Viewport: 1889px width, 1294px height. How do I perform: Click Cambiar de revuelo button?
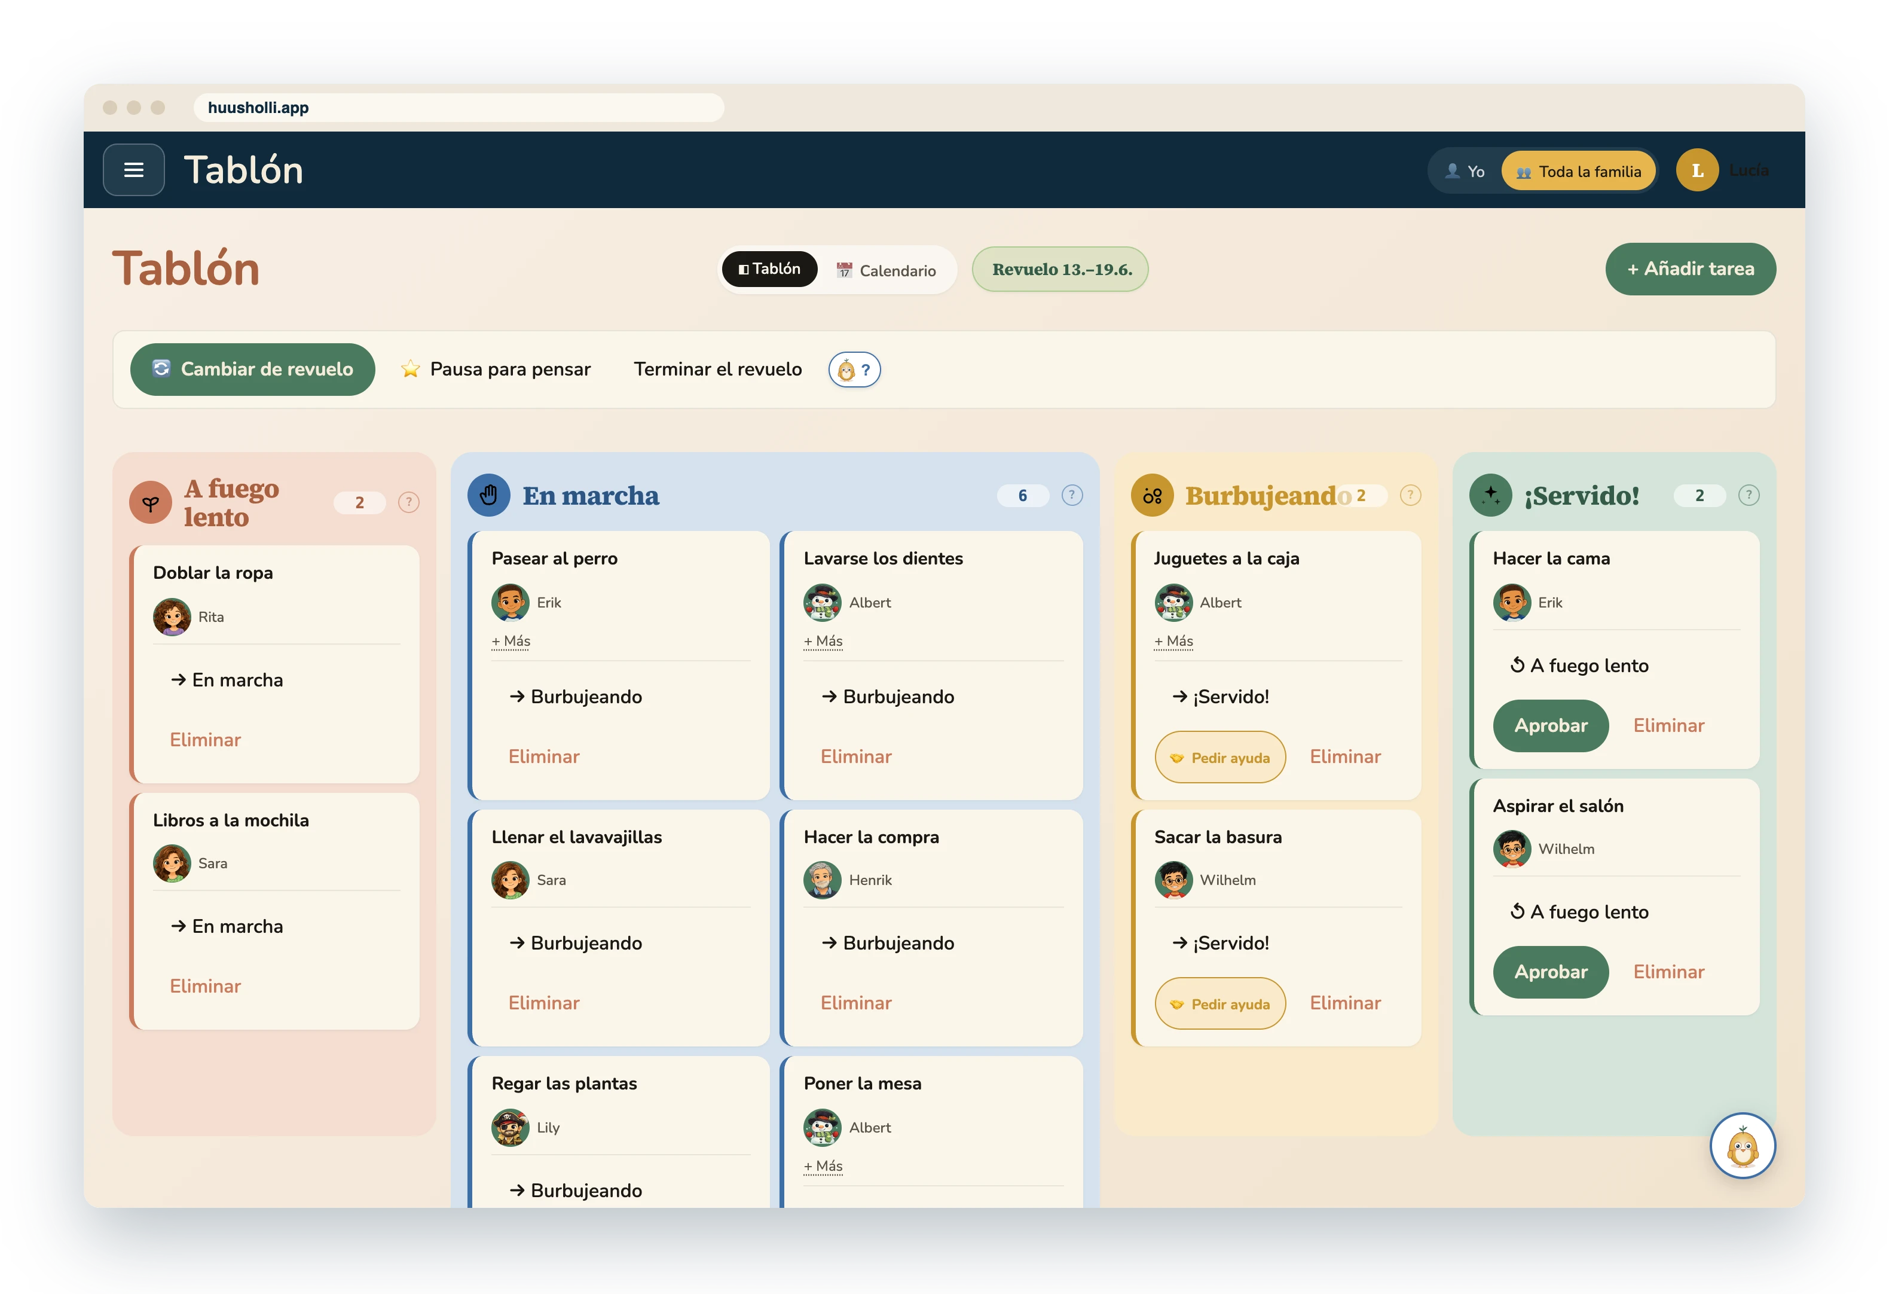(253, 370)
